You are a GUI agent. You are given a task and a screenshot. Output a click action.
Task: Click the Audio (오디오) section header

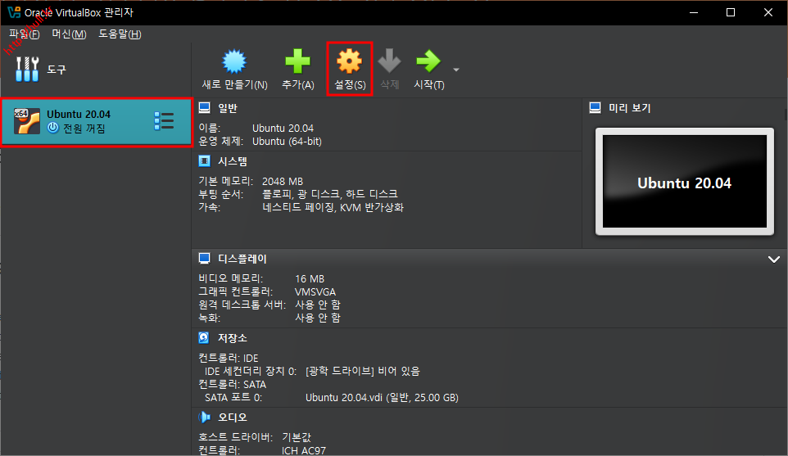click(x=233, y=418)
